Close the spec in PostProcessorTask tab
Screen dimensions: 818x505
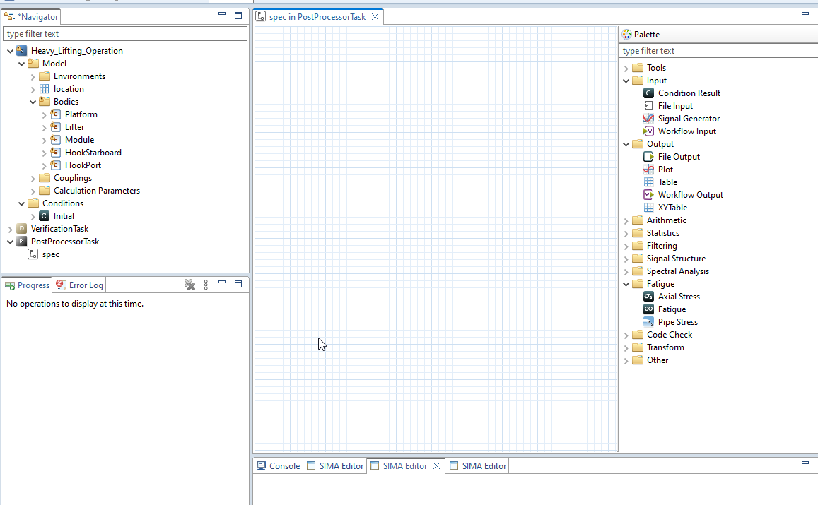tap(375, 16)
